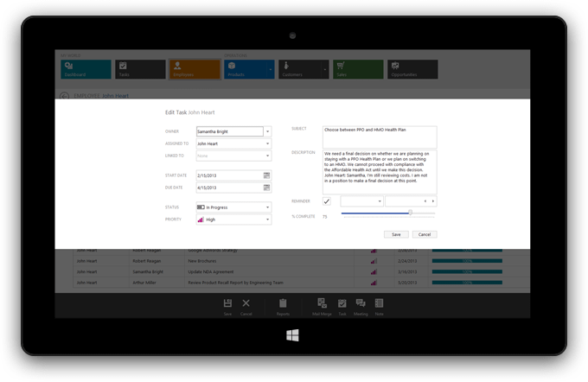Click the Save icon in bottom app bar
588x382 pixels.
[227, 304]
